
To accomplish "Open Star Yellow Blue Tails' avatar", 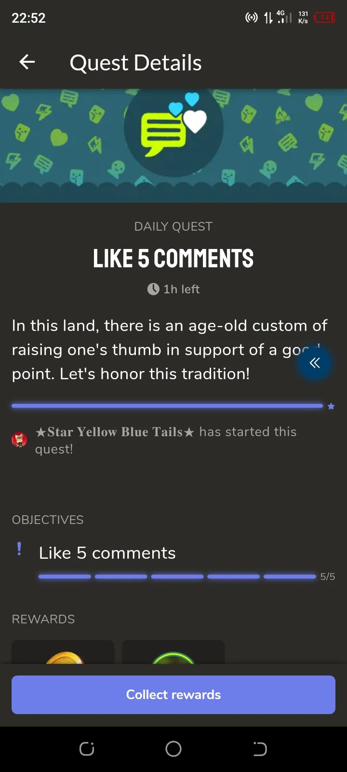I will [19, 440].
